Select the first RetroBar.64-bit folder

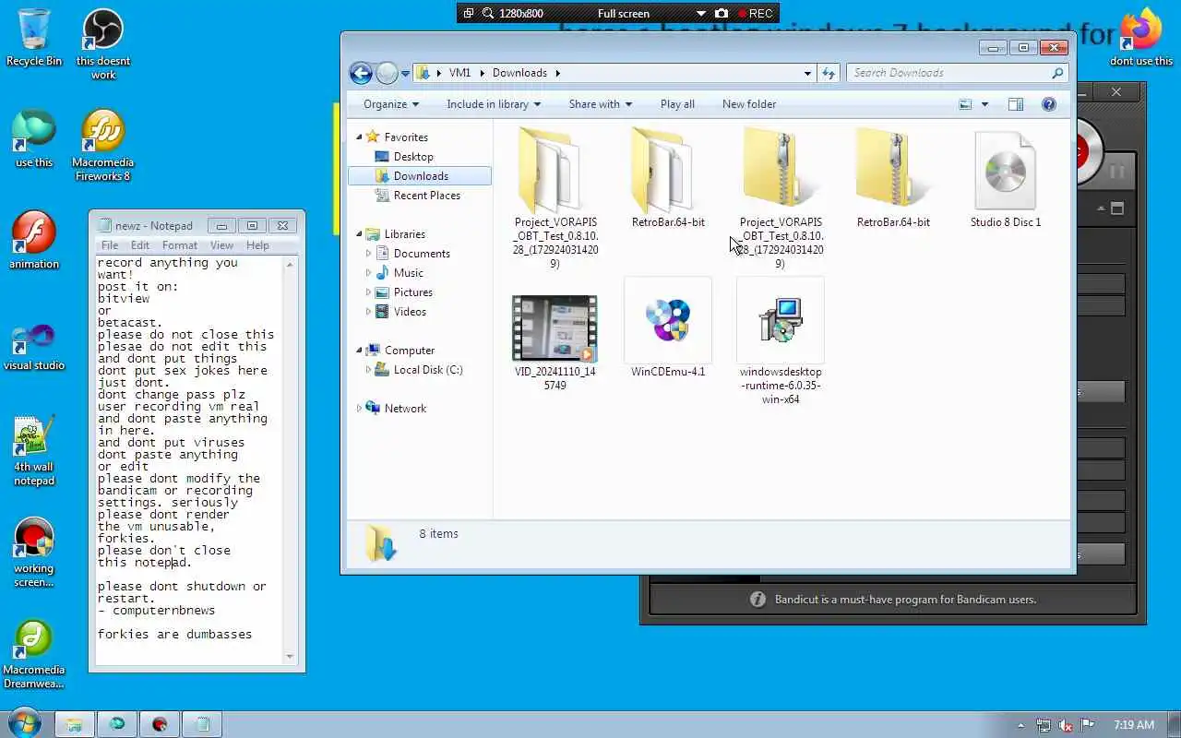tap(668, 178)
